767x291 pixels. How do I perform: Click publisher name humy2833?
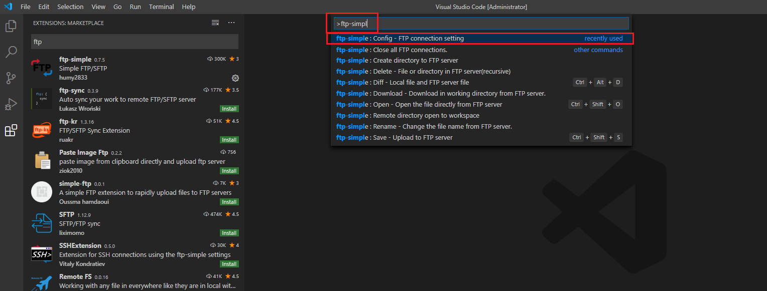[73, 78]
